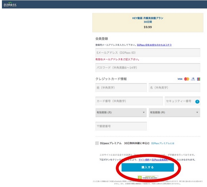The image size is (207, 187).
Task: Click the Mastercard logo icon
Action: 187,79
